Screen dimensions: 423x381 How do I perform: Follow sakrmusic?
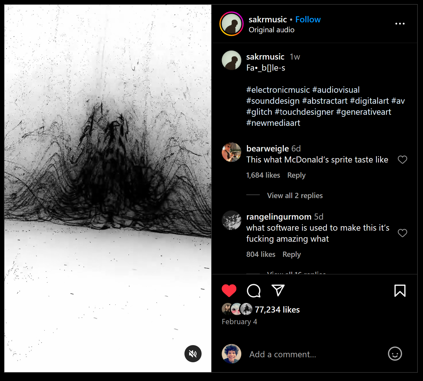click(308, 19)
